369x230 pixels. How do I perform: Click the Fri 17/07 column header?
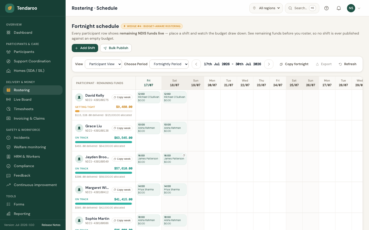[x=149, y=83]
